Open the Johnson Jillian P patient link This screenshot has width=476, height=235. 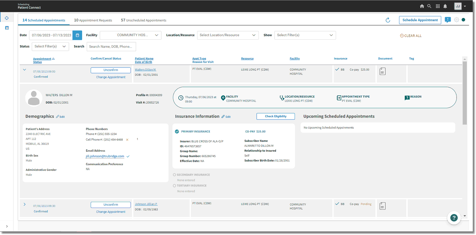click(146, 204)
